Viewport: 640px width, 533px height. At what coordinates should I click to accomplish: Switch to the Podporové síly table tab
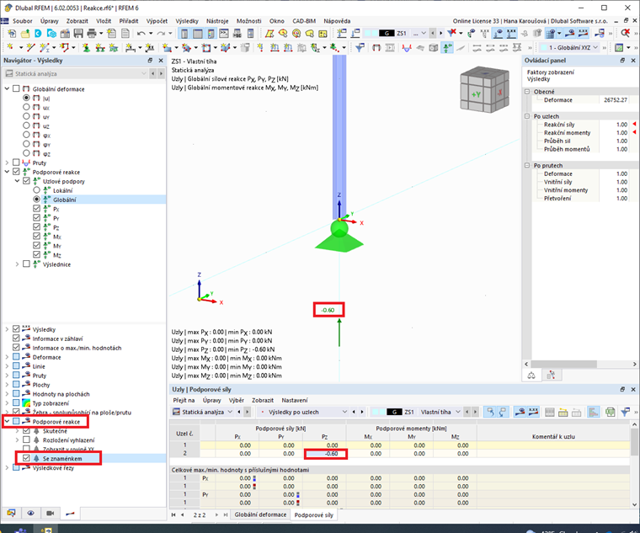(314, 515)
